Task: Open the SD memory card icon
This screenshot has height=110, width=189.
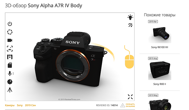Action: pyautogui.click(x=10, y=65)
